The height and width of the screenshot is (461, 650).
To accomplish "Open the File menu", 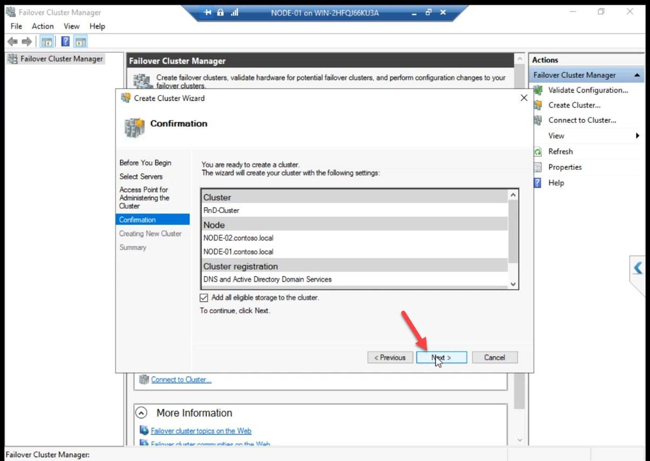I will tap(16, 26).
